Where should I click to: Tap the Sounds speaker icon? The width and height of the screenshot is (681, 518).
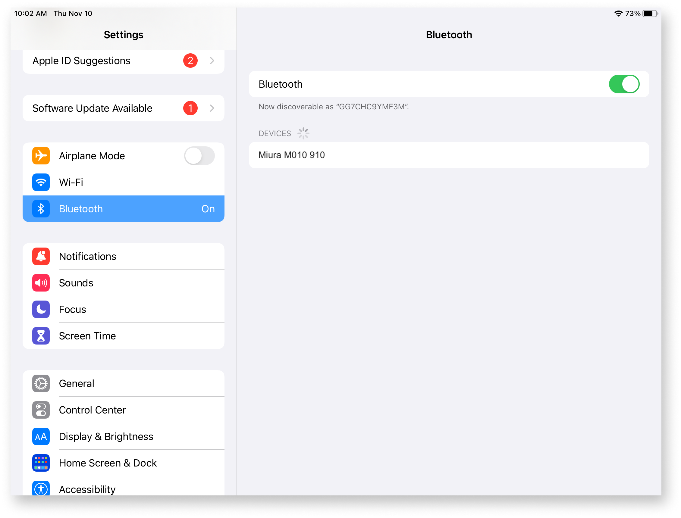pos(41,282)
